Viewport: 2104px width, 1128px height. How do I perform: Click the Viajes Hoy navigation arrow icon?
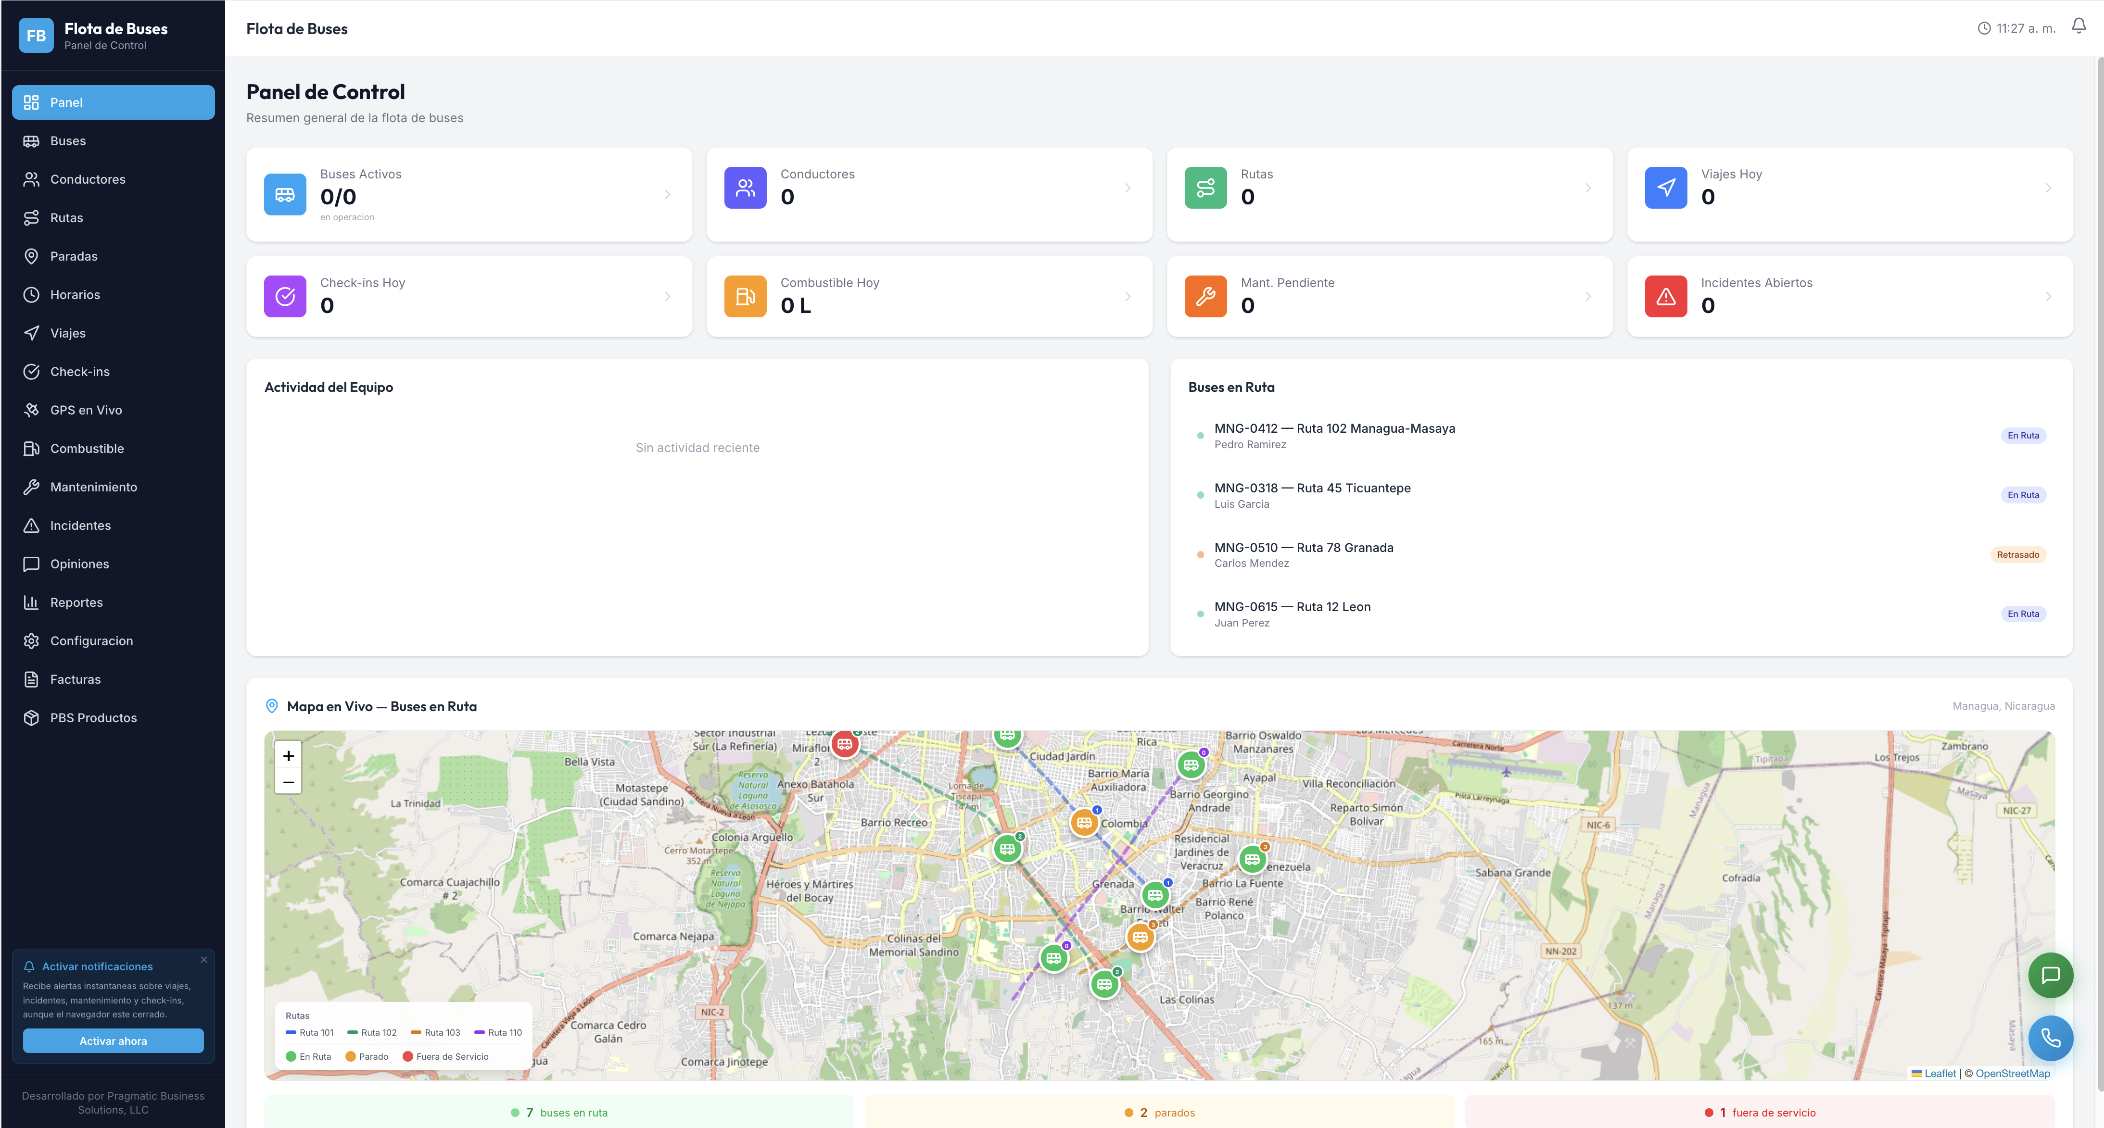1665,188
